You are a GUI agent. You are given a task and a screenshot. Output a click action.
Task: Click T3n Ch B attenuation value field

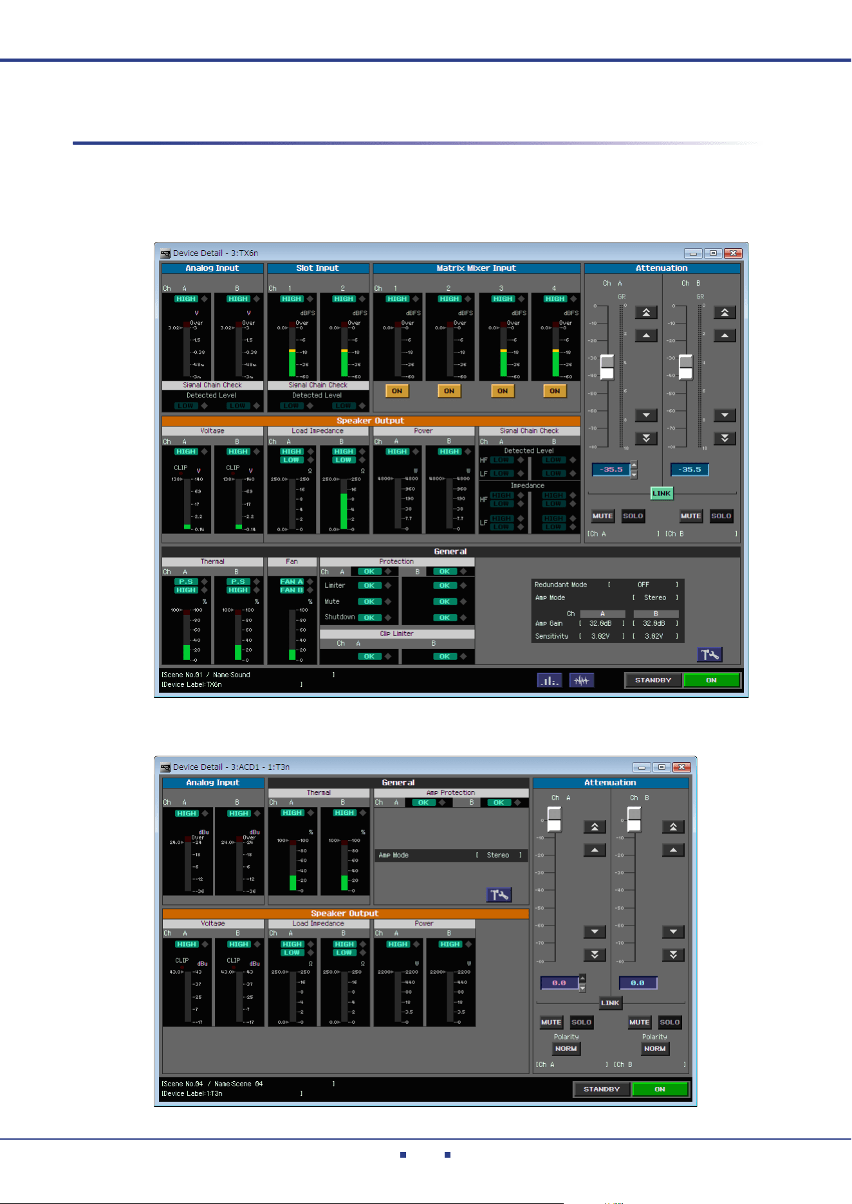(x=638, y=983)
